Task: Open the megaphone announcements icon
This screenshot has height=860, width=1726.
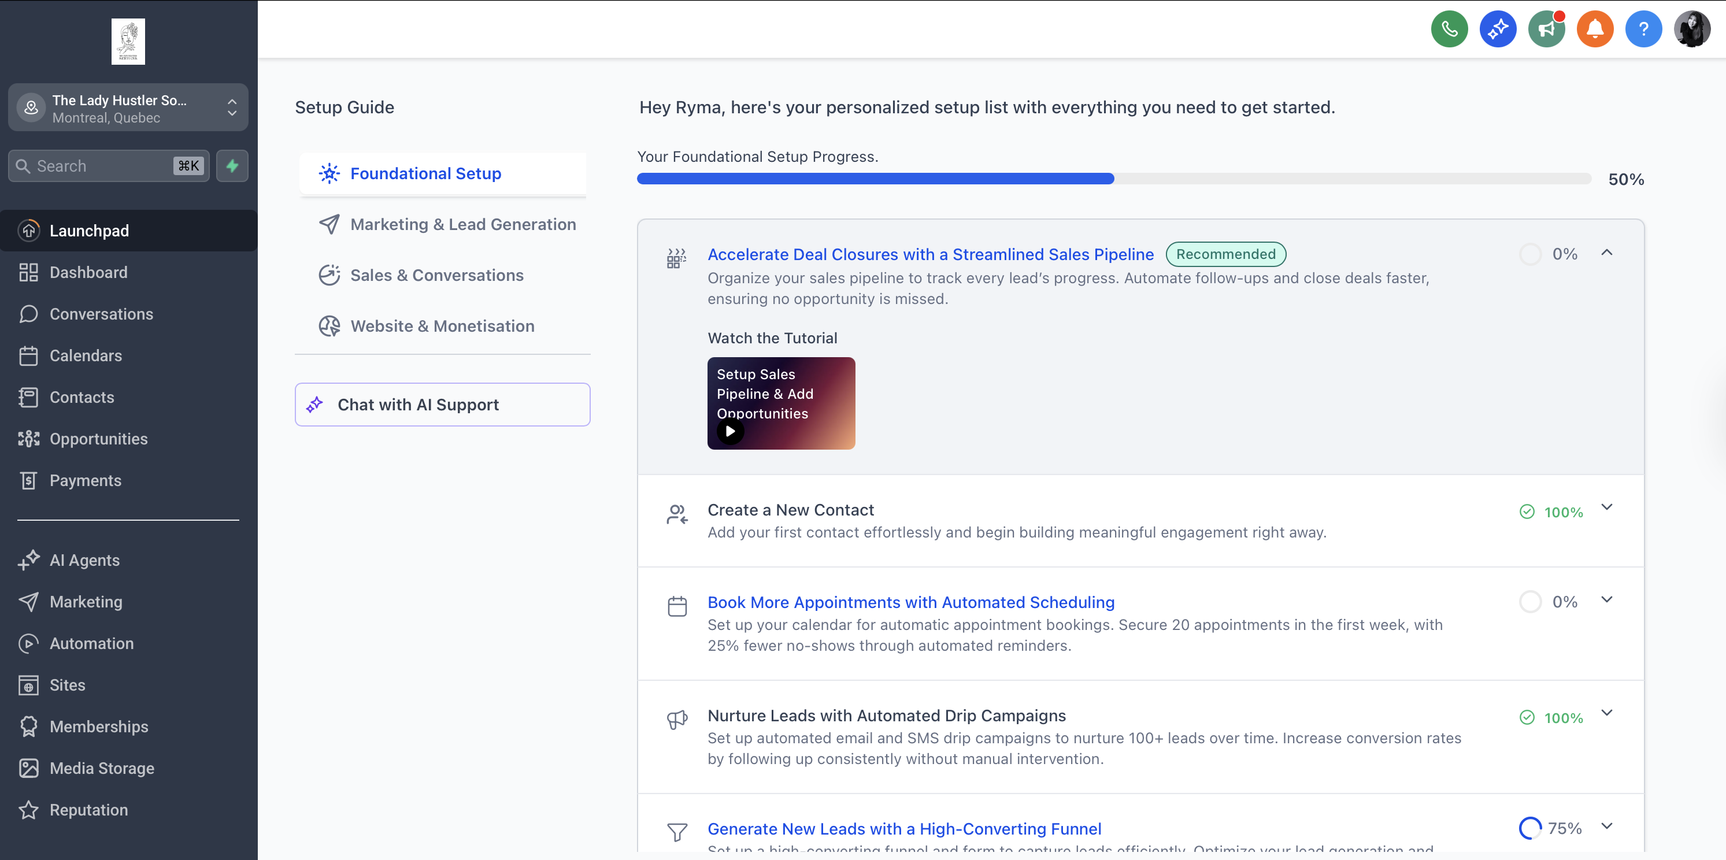Action: click(1546, 29)
